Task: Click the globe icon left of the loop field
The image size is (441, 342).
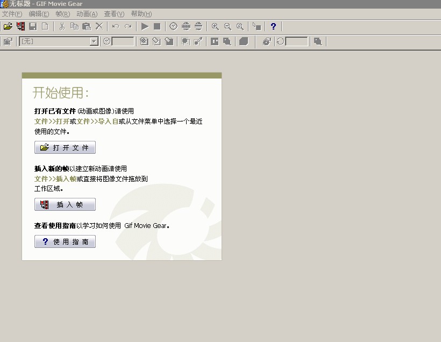Action: point(267,41)
